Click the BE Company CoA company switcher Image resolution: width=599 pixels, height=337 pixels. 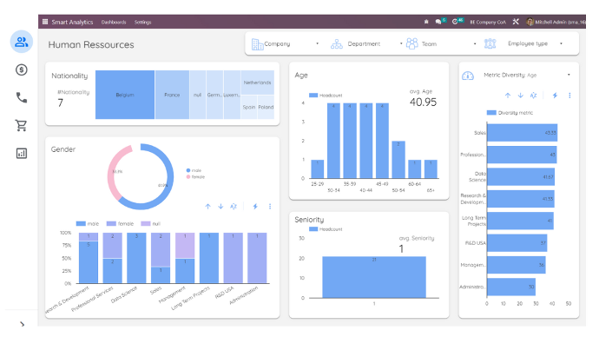(x=488, y=23)
